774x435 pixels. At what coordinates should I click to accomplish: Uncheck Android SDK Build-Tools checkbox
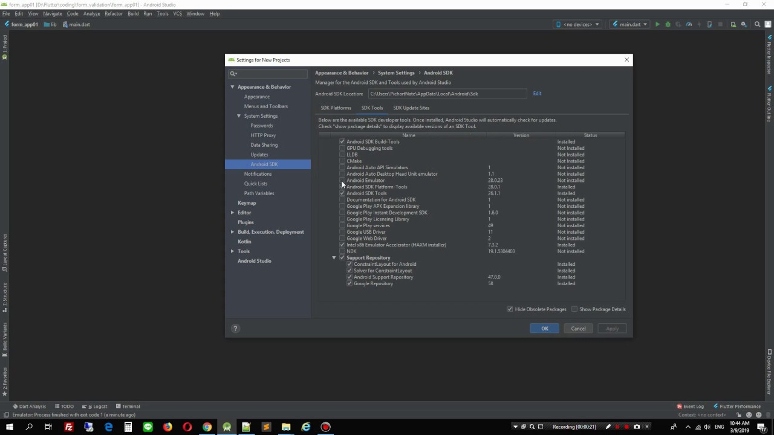click(342, 142)
